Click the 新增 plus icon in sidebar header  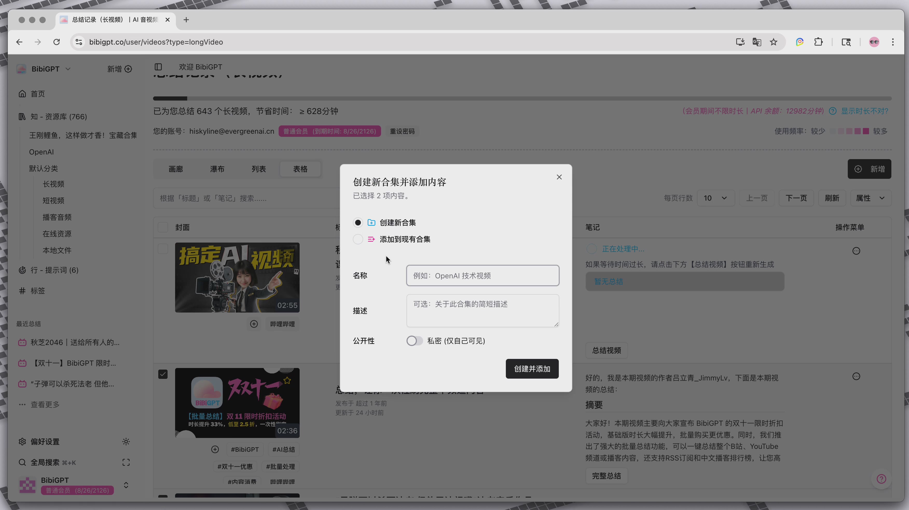[x=128, y=69]
